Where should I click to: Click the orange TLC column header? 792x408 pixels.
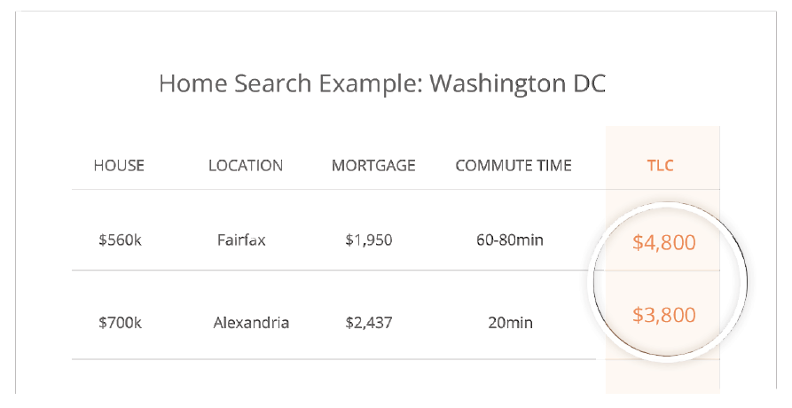[x=663, y=166]
